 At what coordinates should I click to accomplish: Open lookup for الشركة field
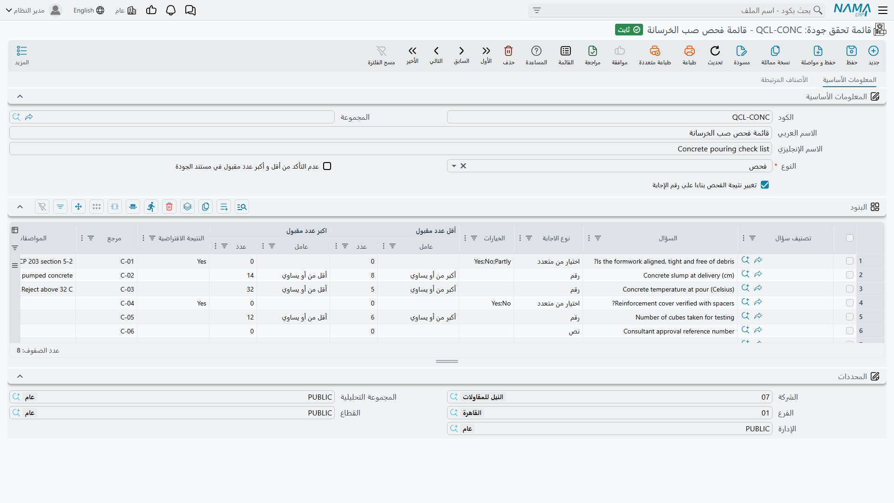[x=454, y=397]
